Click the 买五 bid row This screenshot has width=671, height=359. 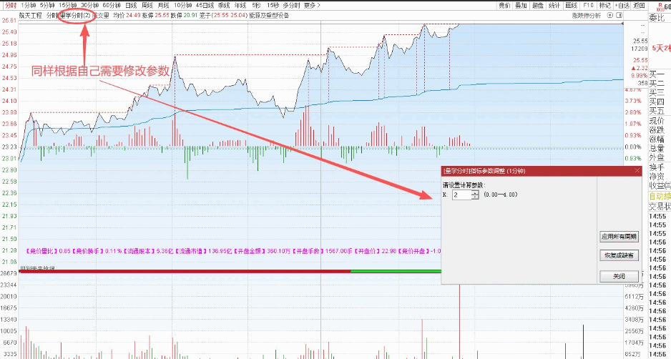[657, 111]
